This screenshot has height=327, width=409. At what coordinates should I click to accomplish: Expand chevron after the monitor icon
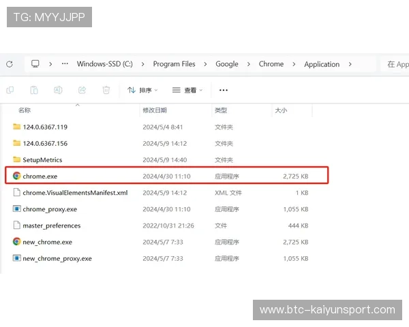(50, 64)
